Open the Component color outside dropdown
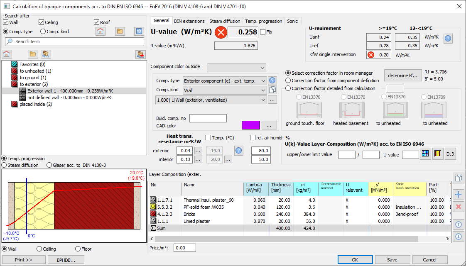This screenshot has height=266, width=466. pos(237,68)
